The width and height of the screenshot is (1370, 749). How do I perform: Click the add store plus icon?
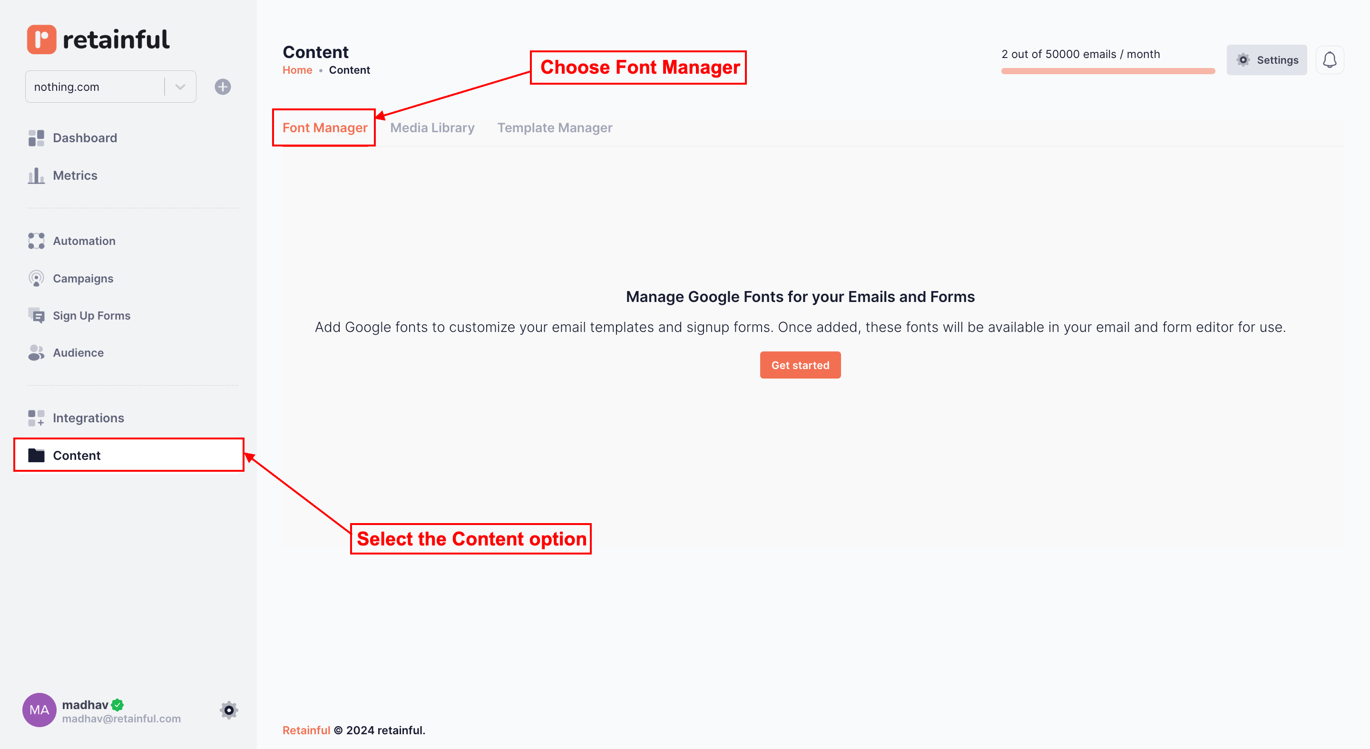(223, 87)
